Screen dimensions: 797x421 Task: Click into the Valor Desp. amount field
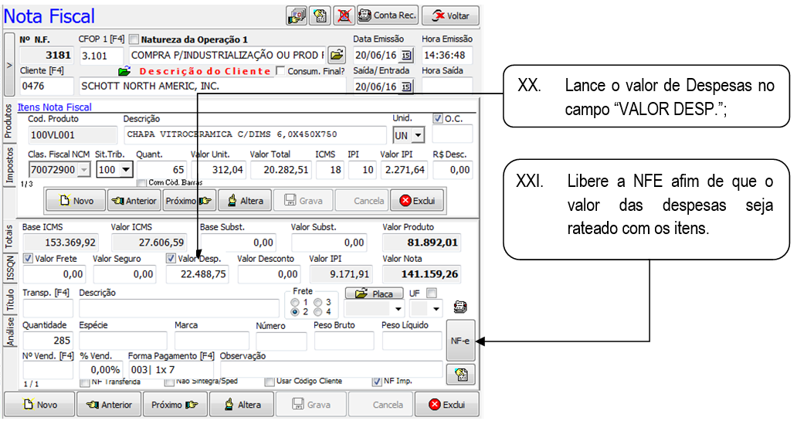197,273
